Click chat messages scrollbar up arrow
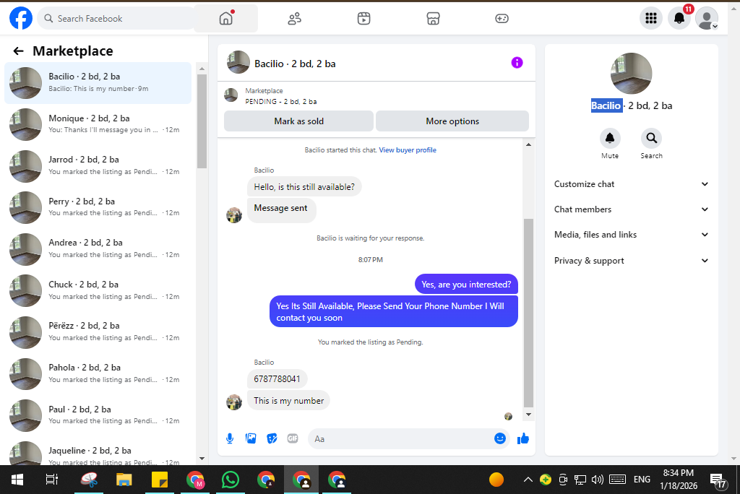The width and height of the screenshot is (740, 494). 528,145
